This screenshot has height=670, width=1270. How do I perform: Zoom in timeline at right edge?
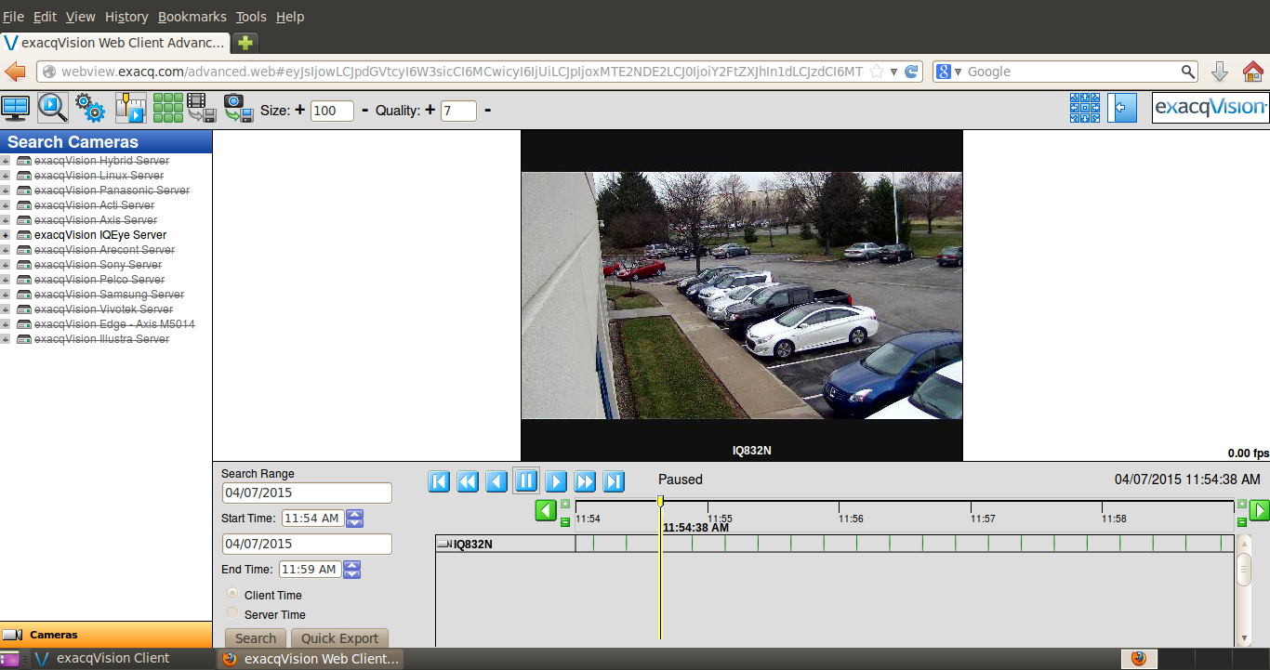coord(1242,504)
